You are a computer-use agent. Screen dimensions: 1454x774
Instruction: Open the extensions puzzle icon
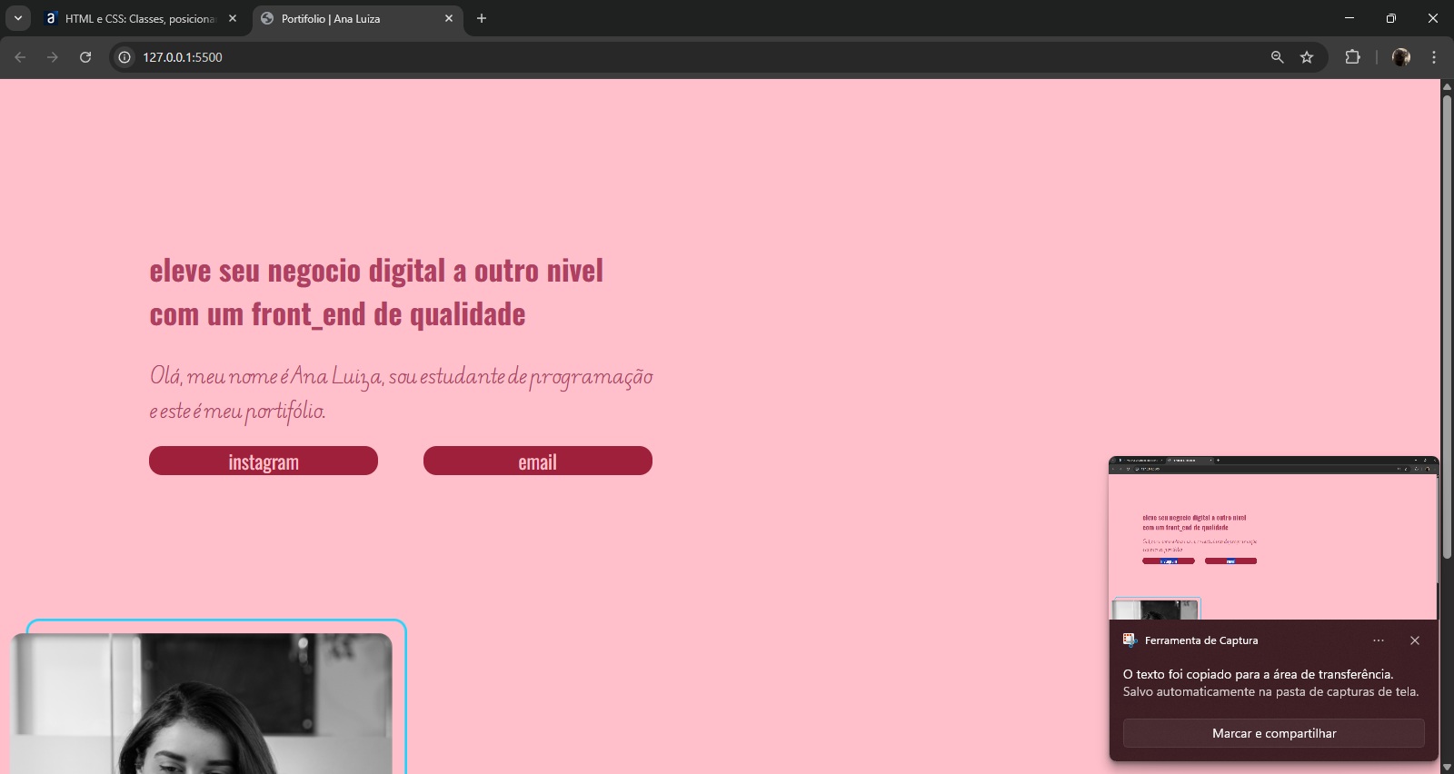(x=1352, y=57)
